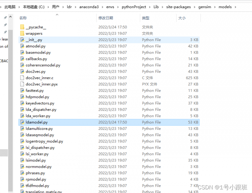252x193 pixels.
Task: Click the first pin icon in sidebar
Action: pyautogui.click(x=5, y=17)
